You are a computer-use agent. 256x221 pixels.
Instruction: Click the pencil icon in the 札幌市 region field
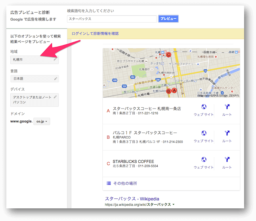click(x=55, y=59)
